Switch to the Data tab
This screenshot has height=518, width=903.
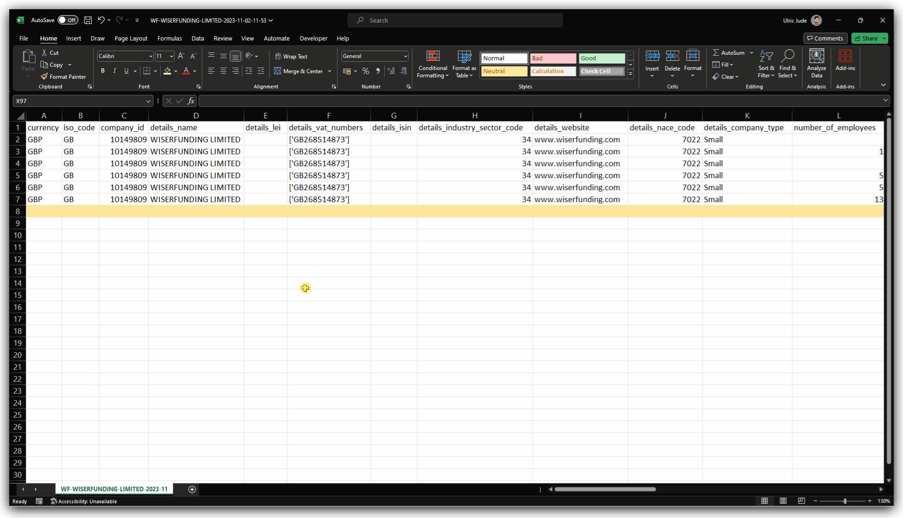click(198, 39)
